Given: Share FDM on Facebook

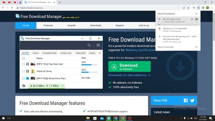Looking at the screenshot, I should 186,100.
